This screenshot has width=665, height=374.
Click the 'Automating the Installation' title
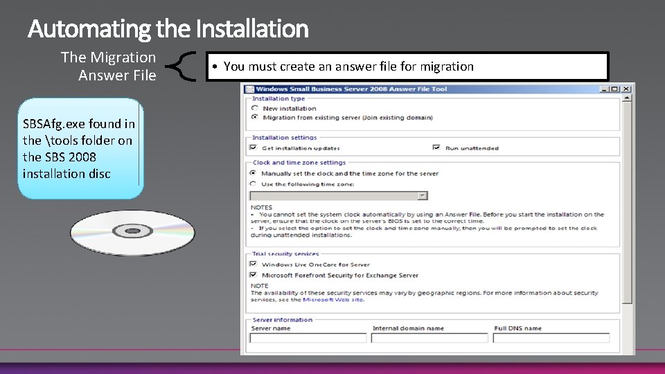tap(168, 29)
